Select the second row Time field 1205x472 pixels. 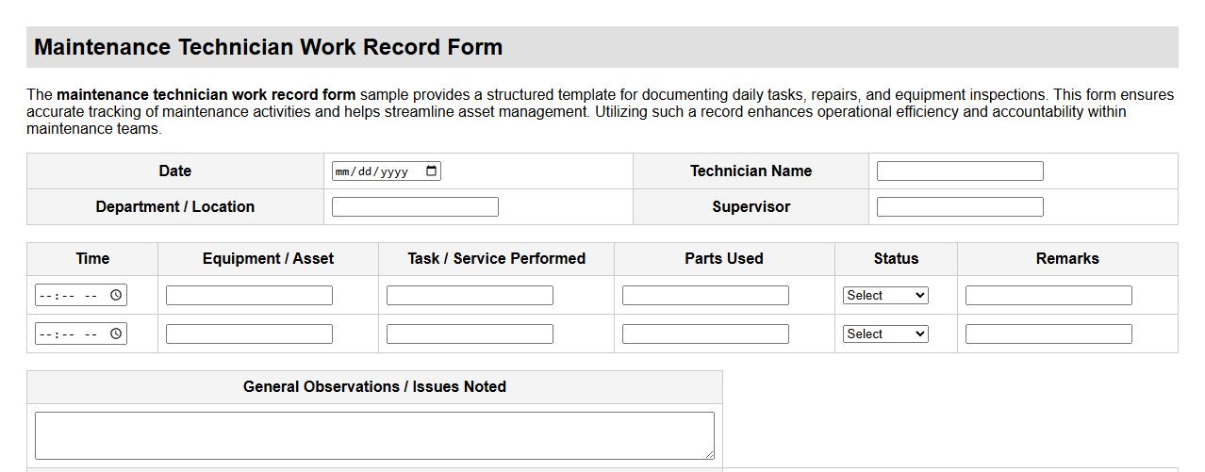81,334
